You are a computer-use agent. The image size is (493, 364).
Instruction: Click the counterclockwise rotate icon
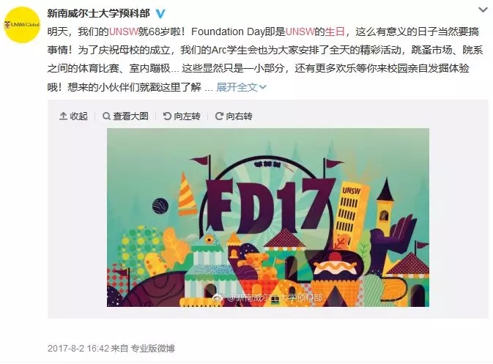(167, 116)
